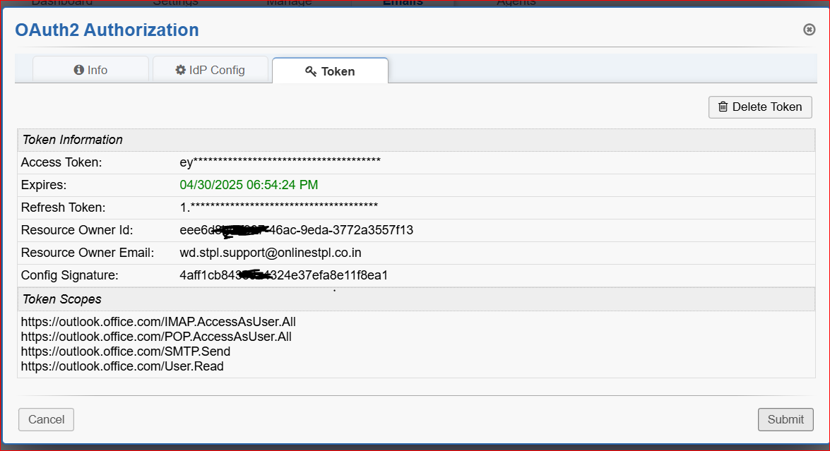Image resolution: width=830 pixels, height=451 pixels.
Task: Close the OAuth2 Authorization dialog with X icon
Action: tap(810, 30)
